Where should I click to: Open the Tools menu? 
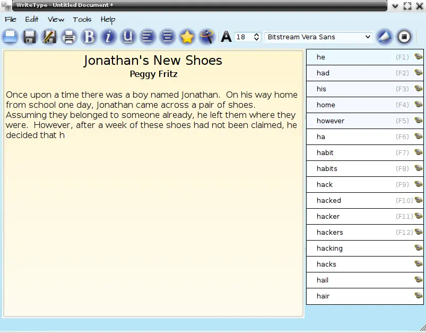tap(82, 20)
